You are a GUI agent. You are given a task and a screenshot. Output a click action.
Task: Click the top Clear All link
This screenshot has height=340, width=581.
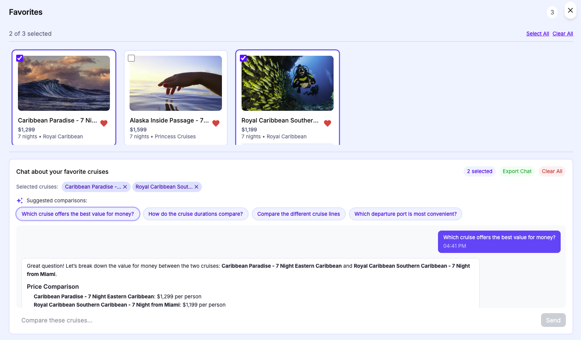tap(562, 34)
